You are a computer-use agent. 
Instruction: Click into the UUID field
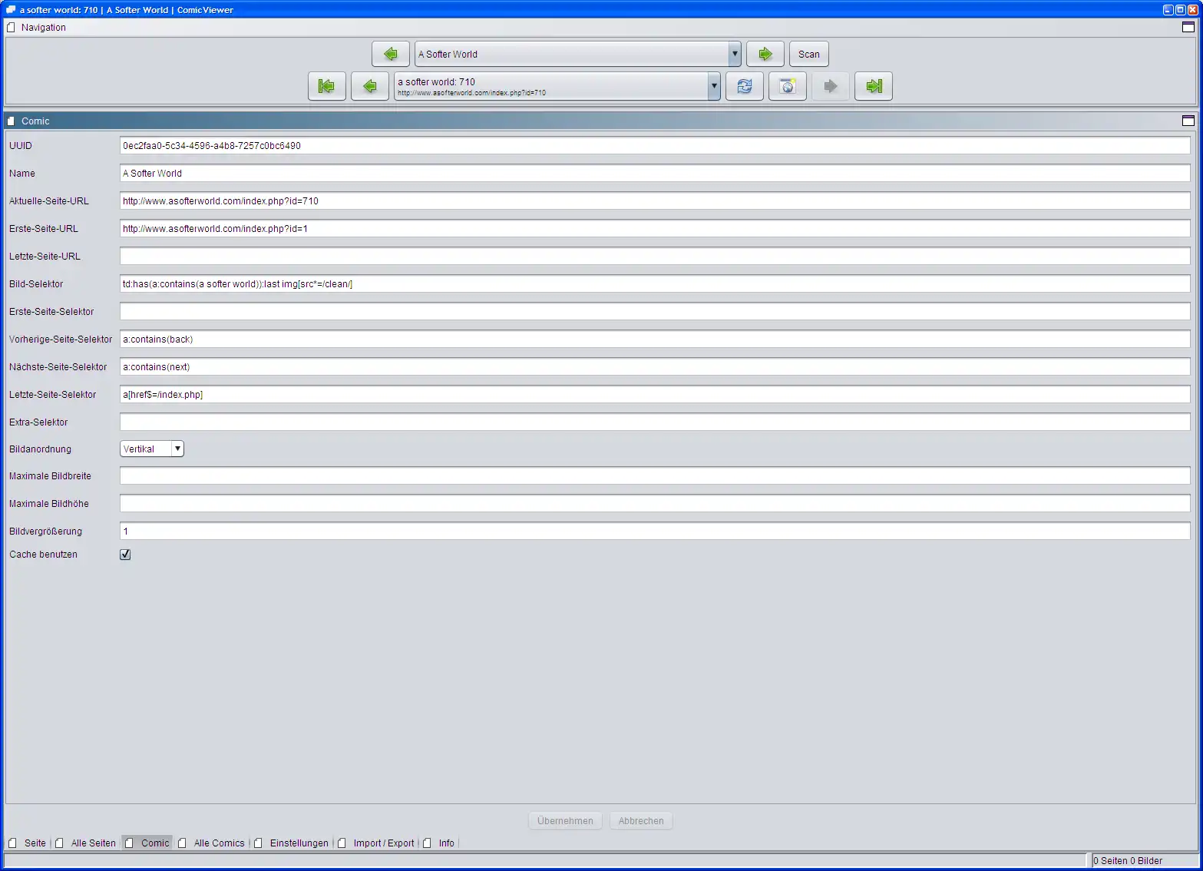[x=655, y=145]
